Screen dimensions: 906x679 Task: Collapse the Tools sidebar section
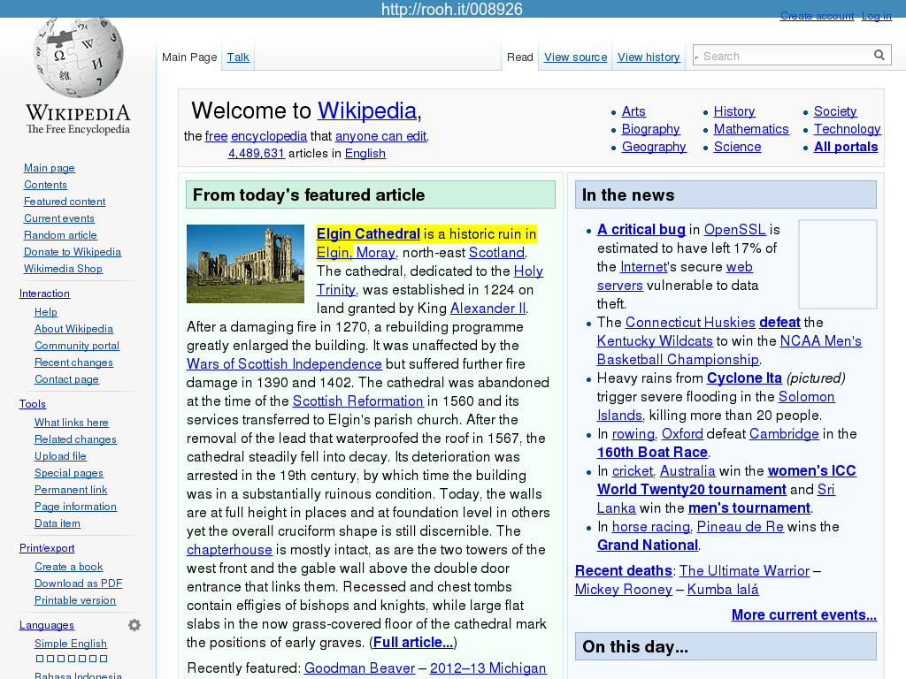33,404
